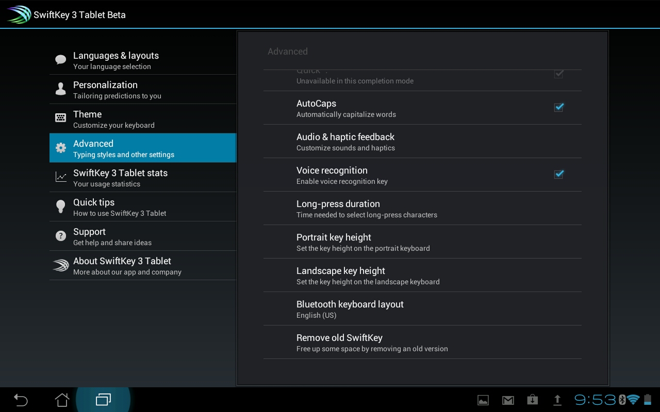This screenshot has width=660, height=412.
Task: Disable the Voice recognition checkbox
Action: click(558, 175)
